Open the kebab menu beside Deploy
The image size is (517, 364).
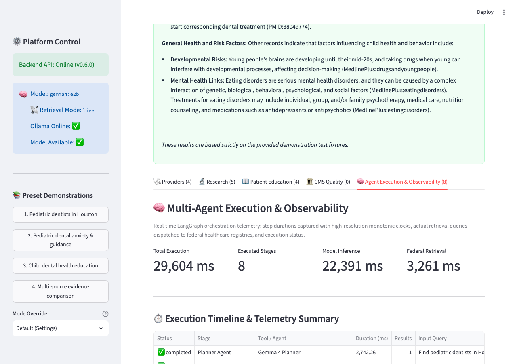coord(504,12)
